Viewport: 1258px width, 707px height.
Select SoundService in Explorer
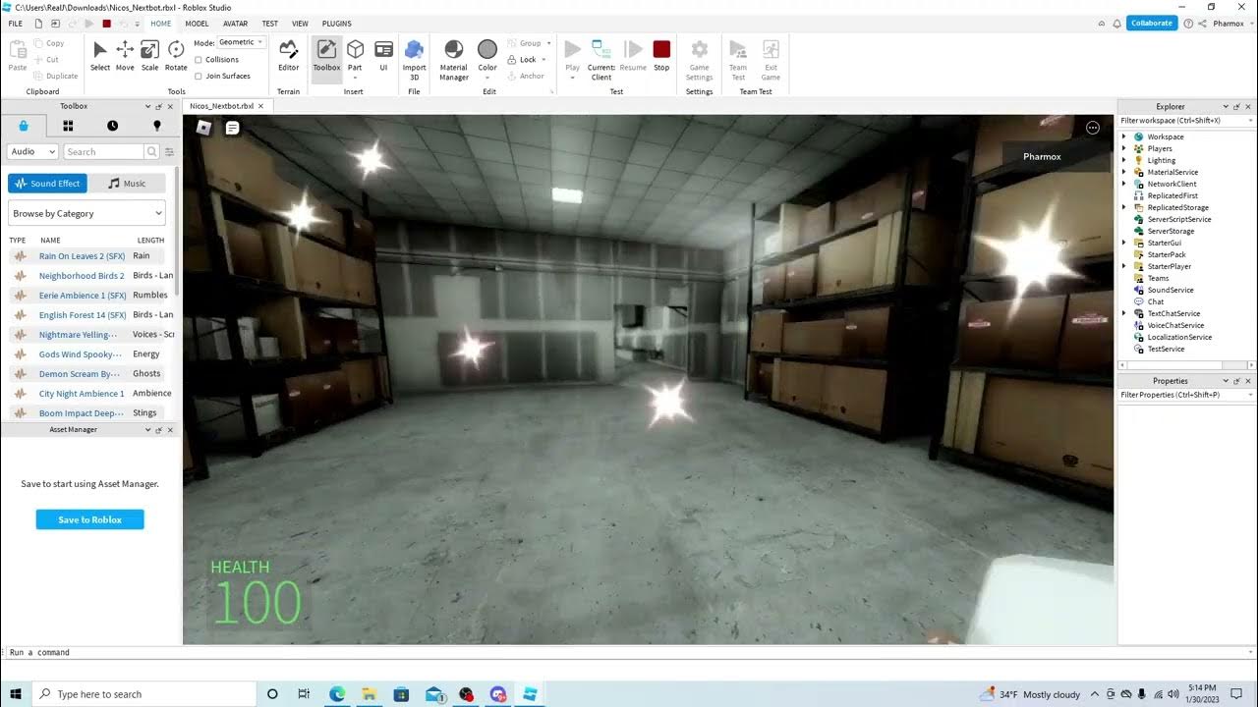(x=1170, y=290)
